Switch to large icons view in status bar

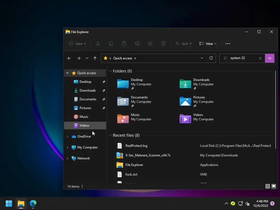[x=273, y=186]
